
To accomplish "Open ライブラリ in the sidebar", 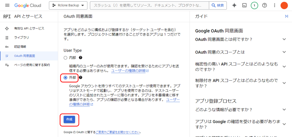I will click(x=29, y=38).
